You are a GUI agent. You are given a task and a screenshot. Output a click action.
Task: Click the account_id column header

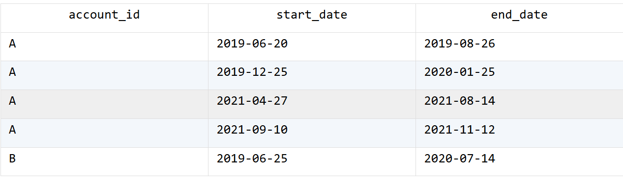pyautogui.click(x=104, y=15)
